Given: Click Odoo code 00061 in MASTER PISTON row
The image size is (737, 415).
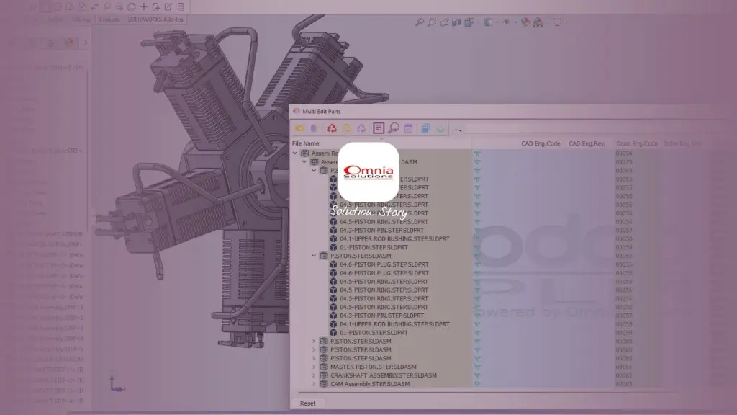Looking at the screenshot, I should coord(624,367).
